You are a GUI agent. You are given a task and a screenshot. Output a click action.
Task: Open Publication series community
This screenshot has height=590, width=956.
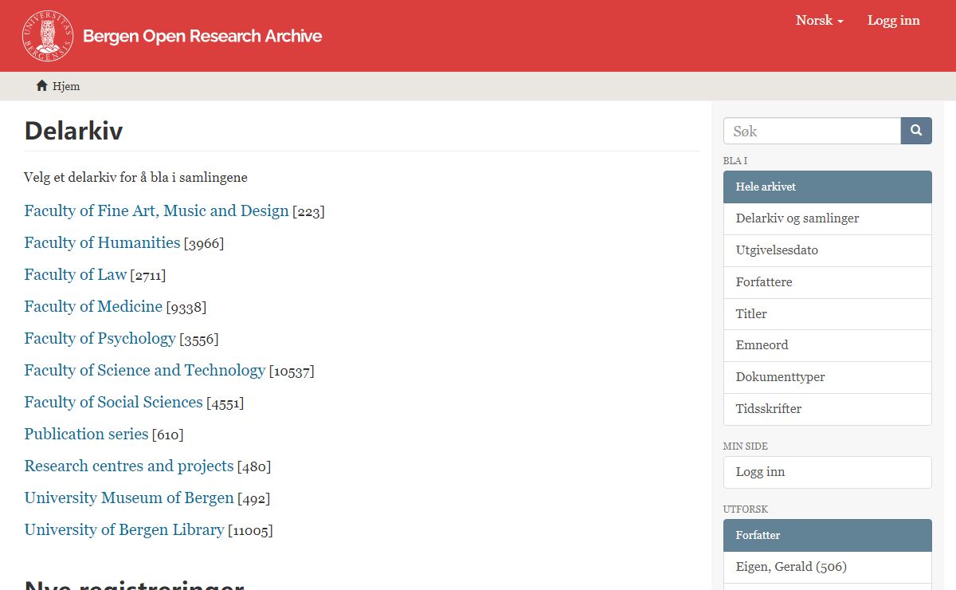point(86,434)
